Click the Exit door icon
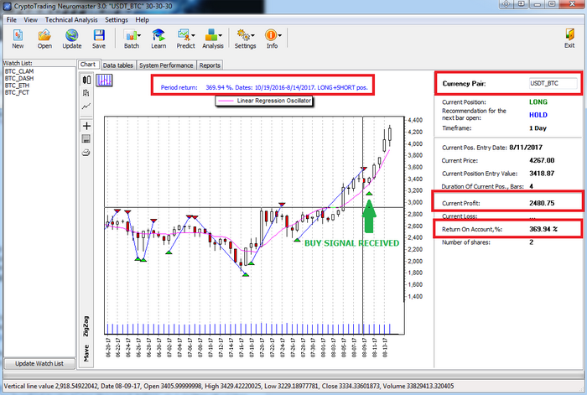The image size is (587, 395). 569,35
